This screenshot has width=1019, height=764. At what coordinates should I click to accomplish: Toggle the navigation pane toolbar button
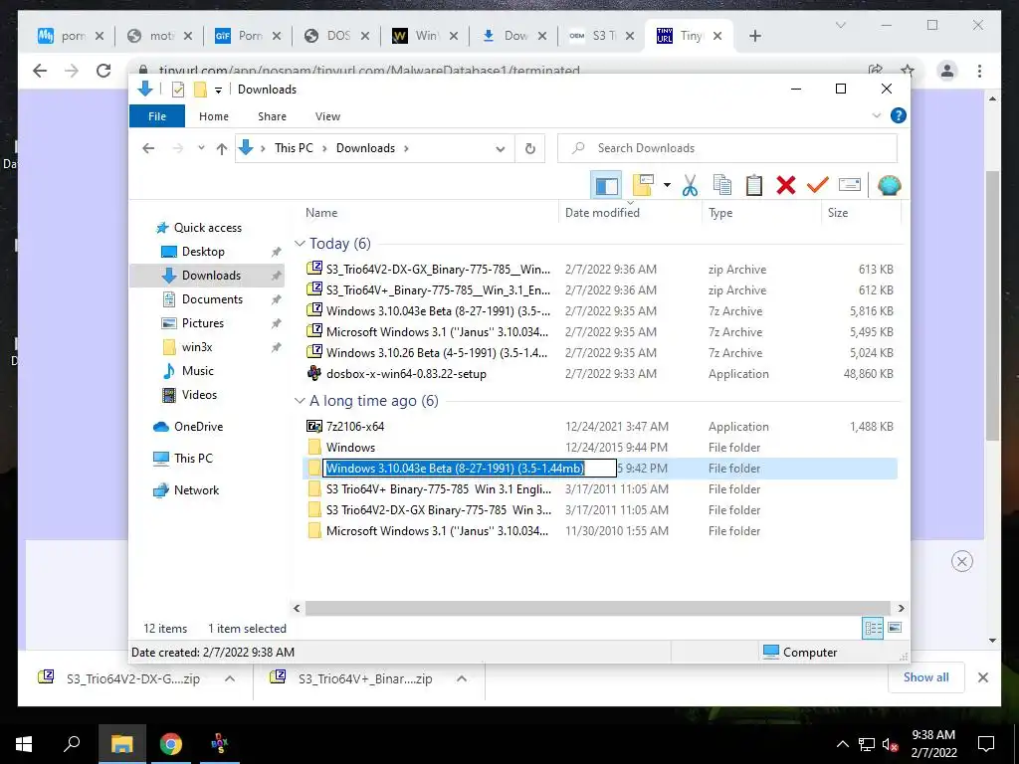(x=606, y=186)
